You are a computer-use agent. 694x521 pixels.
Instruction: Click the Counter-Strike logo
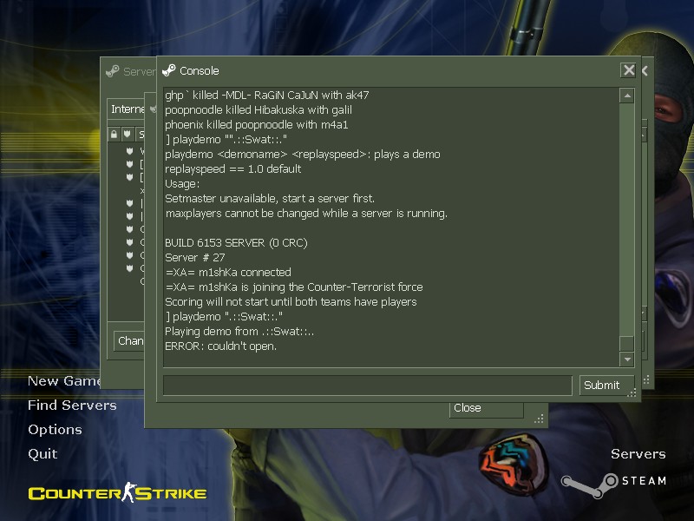tap(117, 492)
